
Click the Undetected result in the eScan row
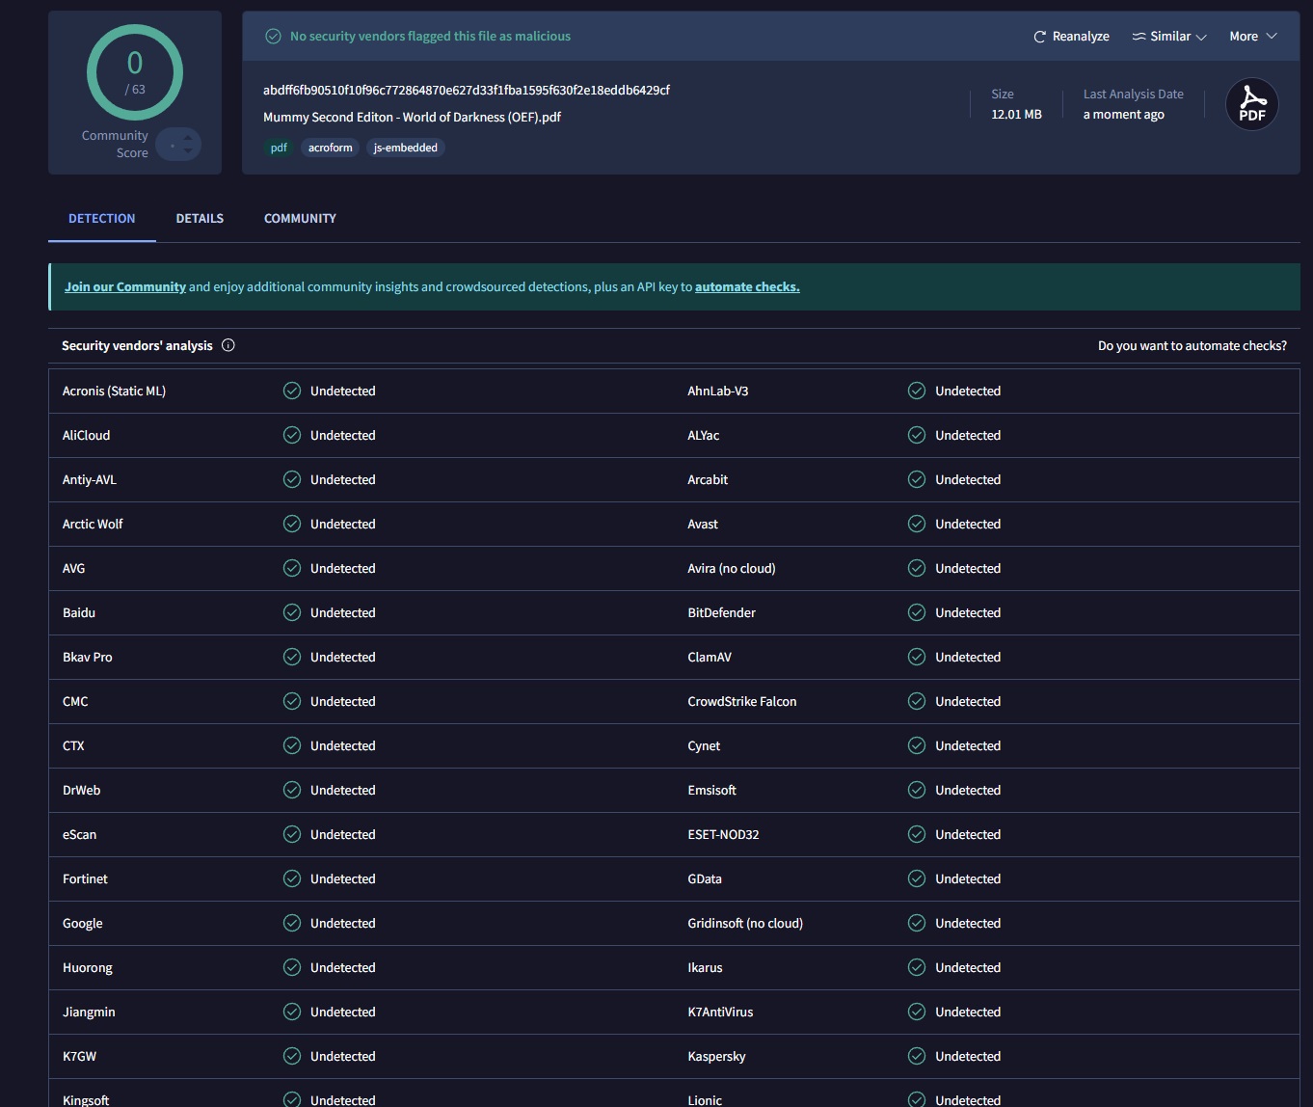point(343,834)
